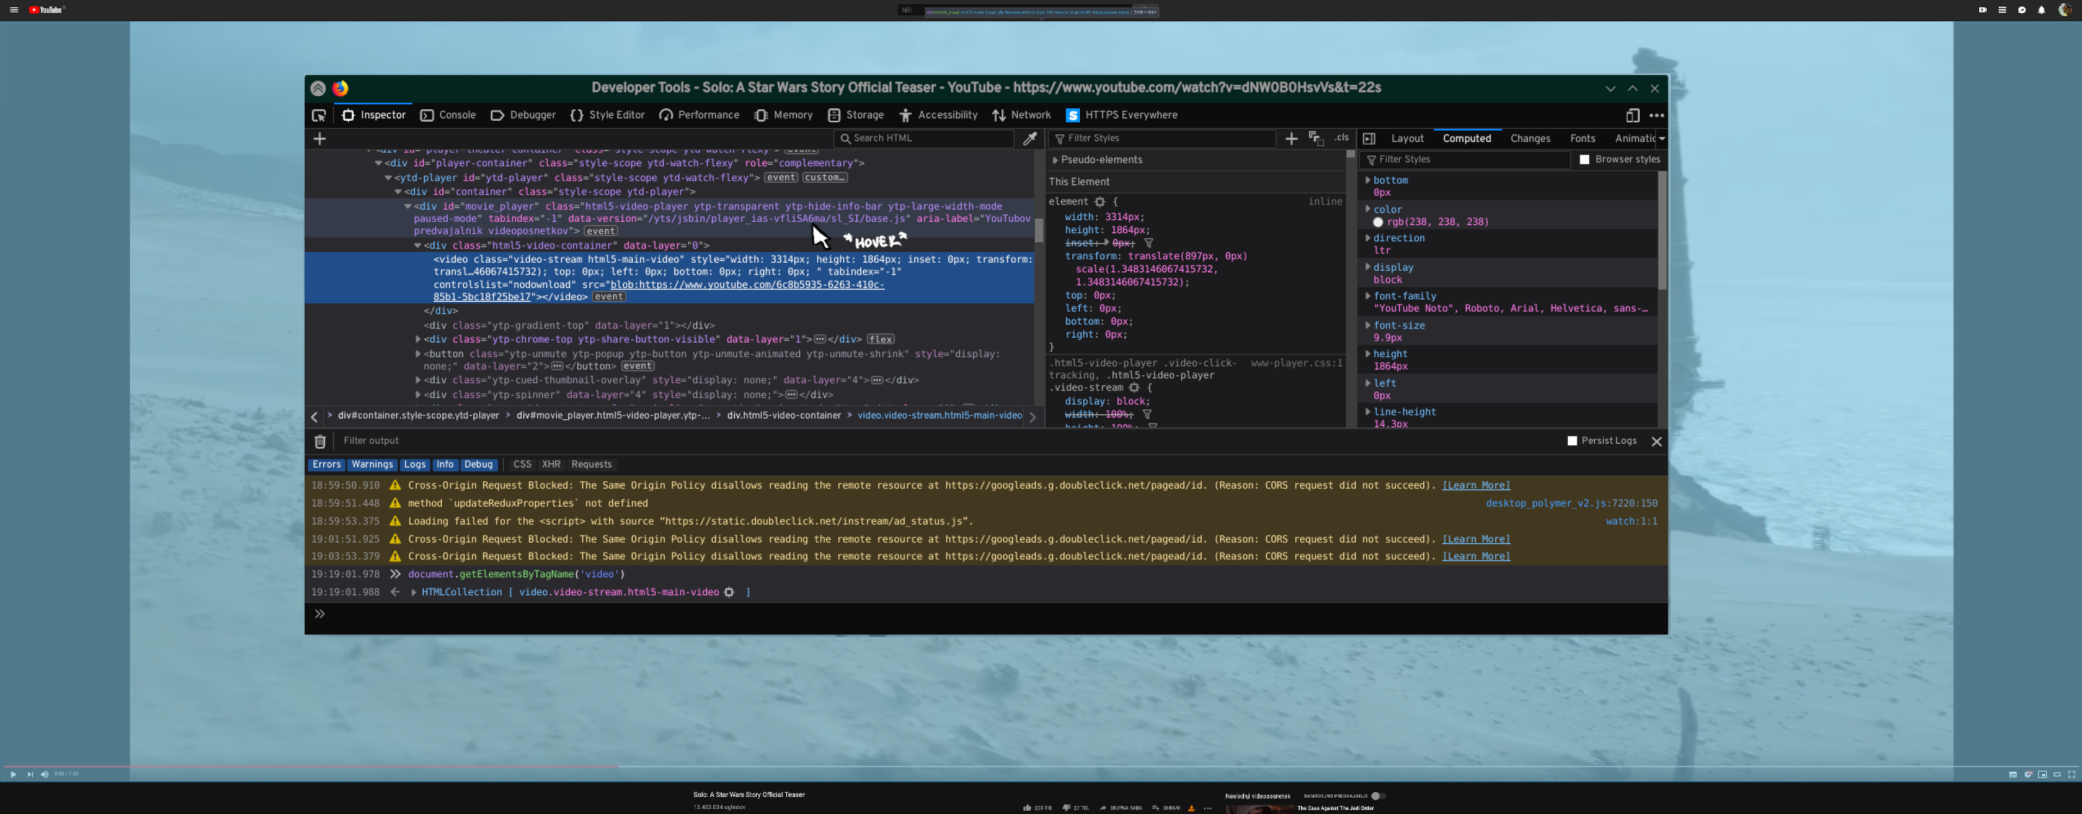
Task: Open desktop_polymer_v2.js source link
Action: coord(1571,503)
